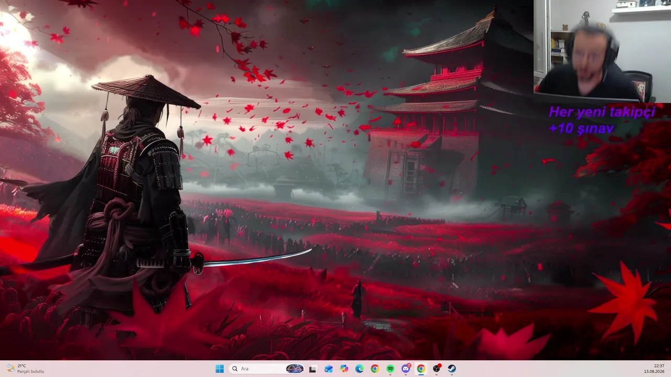Click the 'Ara' taskbar search box
The height and width of the screenshot is (377, 671).
pyautogui.click(x=267, y=369)
